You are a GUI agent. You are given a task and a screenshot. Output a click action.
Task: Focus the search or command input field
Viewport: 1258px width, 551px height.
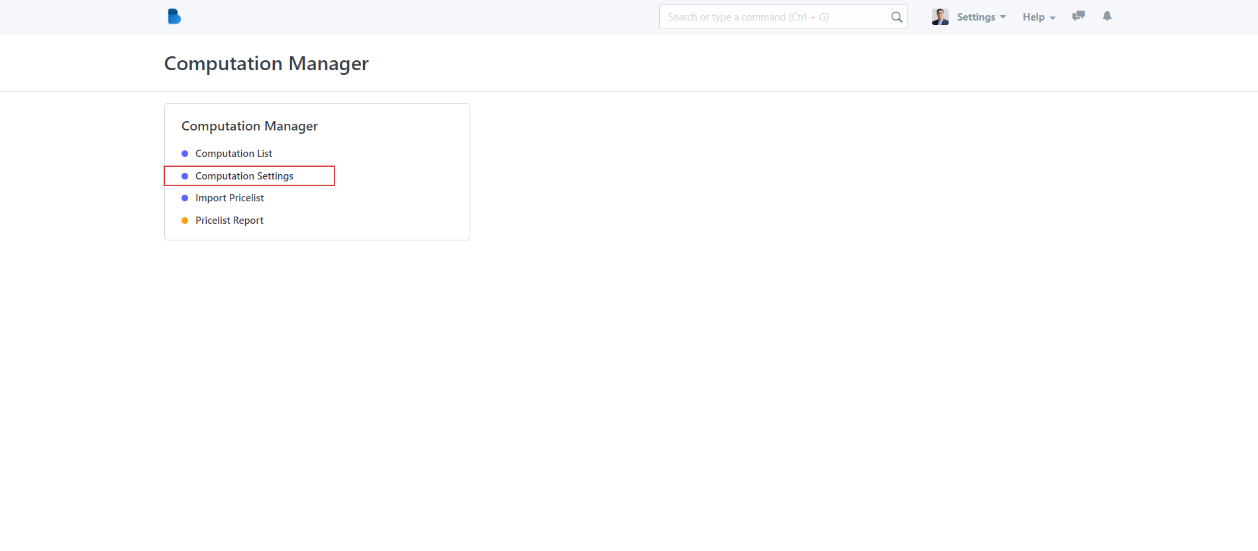point(775,17)
